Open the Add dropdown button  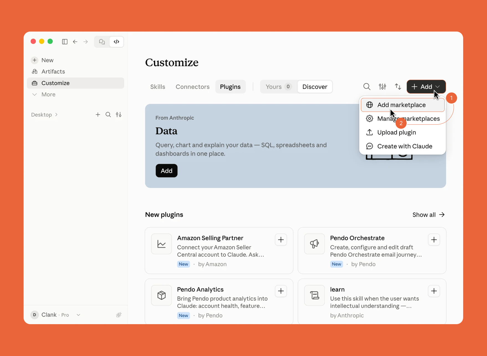pos(426,87)
